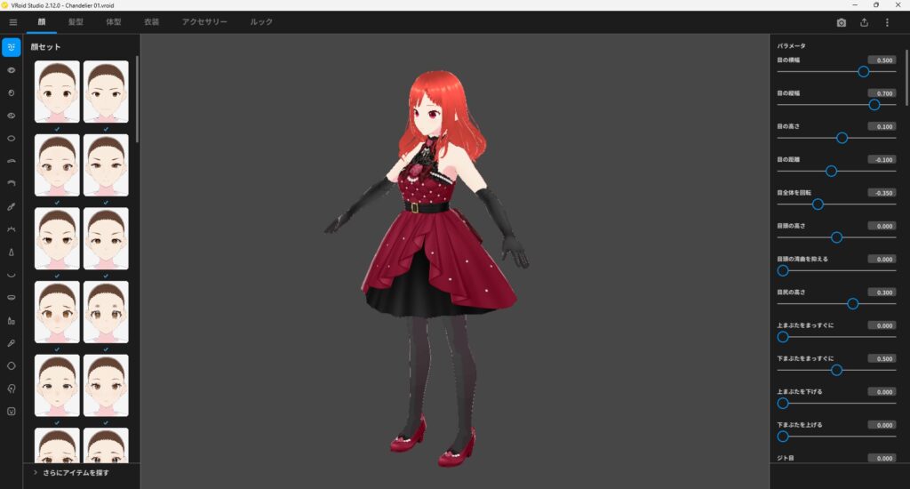Select the top-right face preset thumbnail
The width and height of the screenshot is (910, 489).
pyautogui.click(x=106, y=92)
